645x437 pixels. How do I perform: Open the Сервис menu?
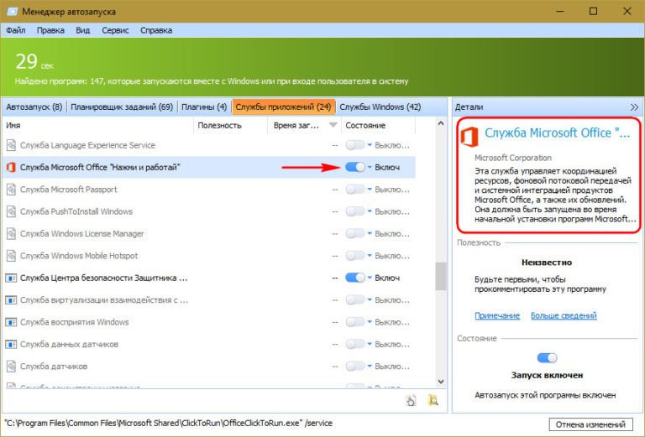[117, 29]
